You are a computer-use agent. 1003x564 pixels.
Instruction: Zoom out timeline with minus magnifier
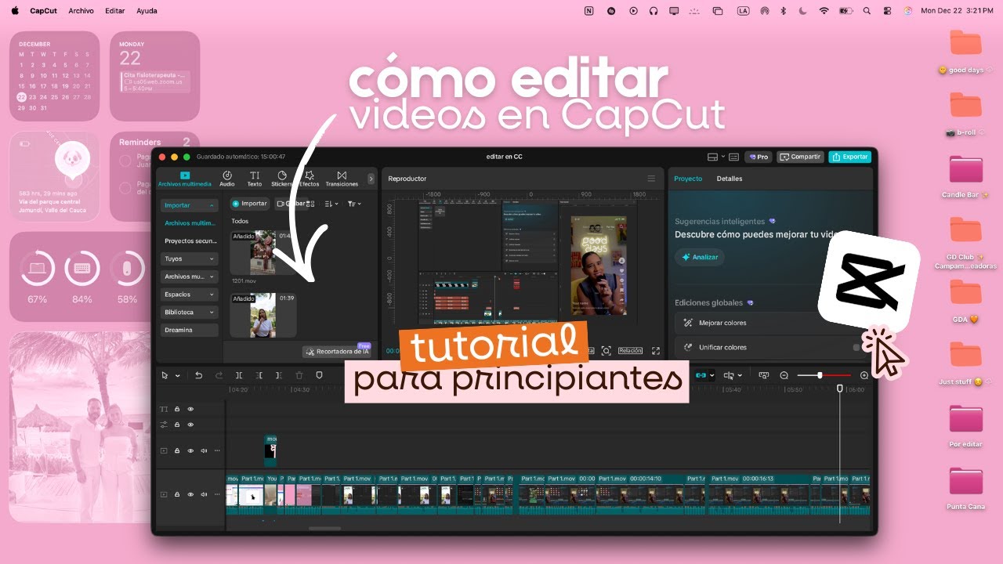(784, 375)
